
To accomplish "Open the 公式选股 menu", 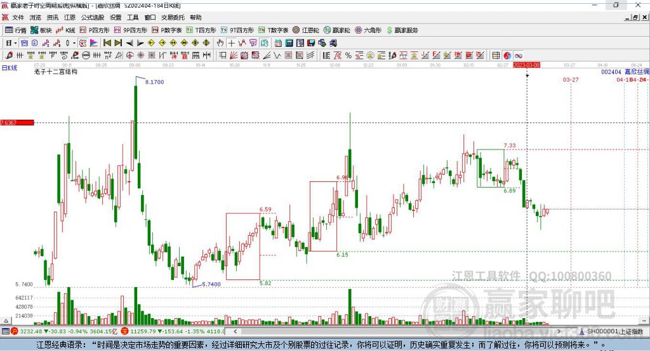I will point(93,17).
